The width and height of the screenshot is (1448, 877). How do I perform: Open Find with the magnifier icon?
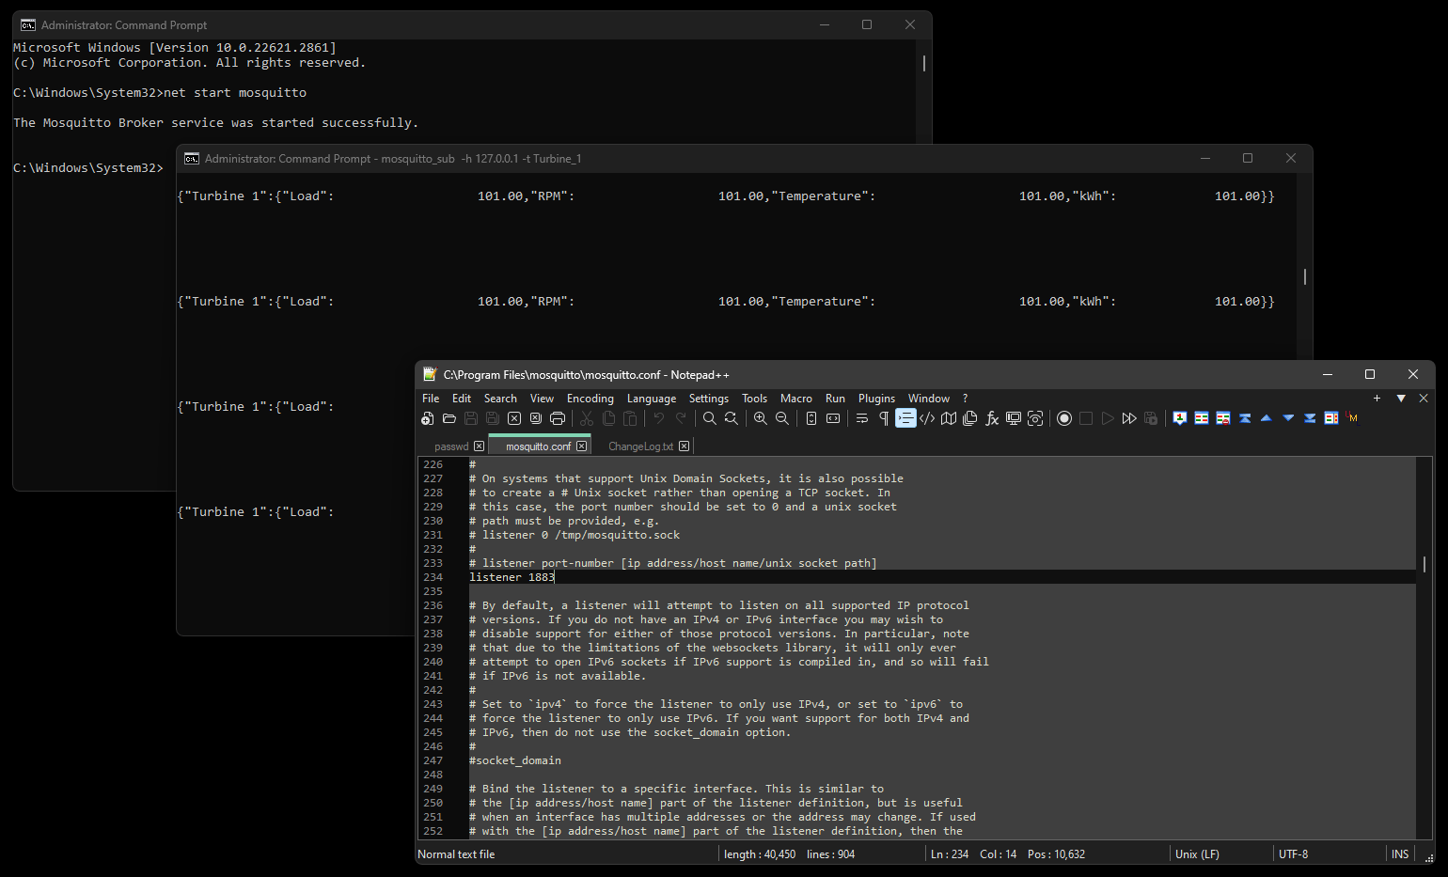tap(710, 418)
